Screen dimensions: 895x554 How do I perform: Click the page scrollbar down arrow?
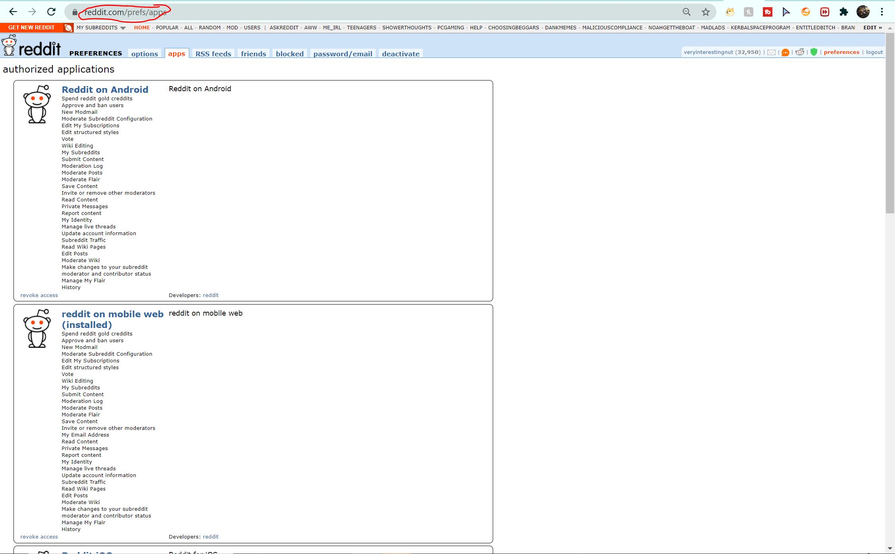[890, 549]
